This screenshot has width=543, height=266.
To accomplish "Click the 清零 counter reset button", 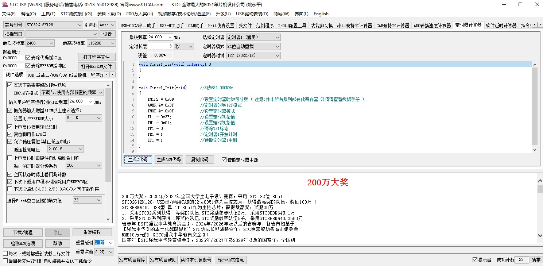I will pos(536,260).
